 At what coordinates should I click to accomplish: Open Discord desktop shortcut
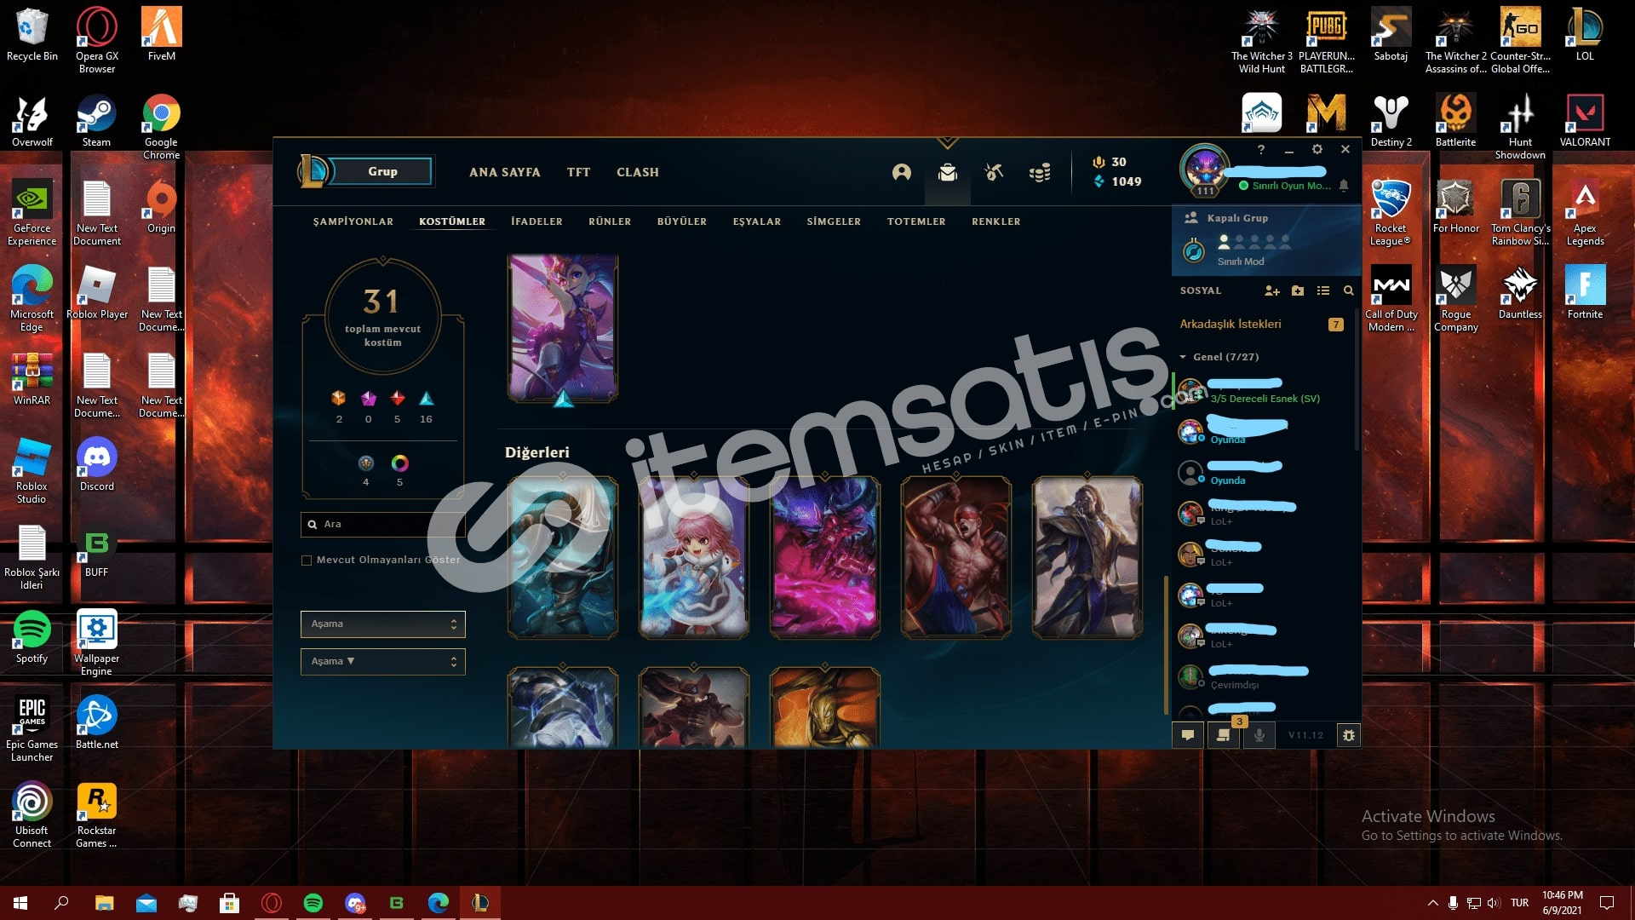point(96,465)
